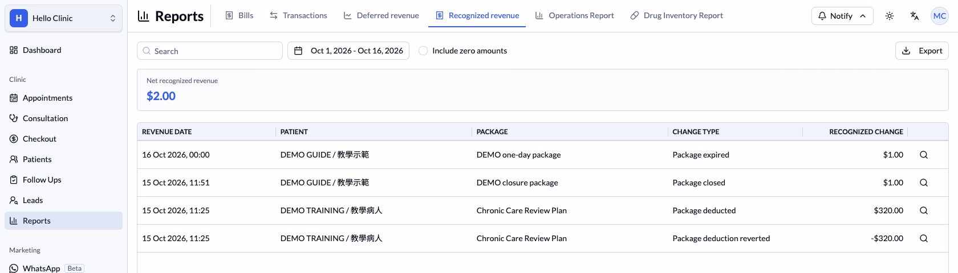Open the Oct 1 - Oct 16 date range picker
The height and width of the screenshot is (273, 958).
click(348, 51)
